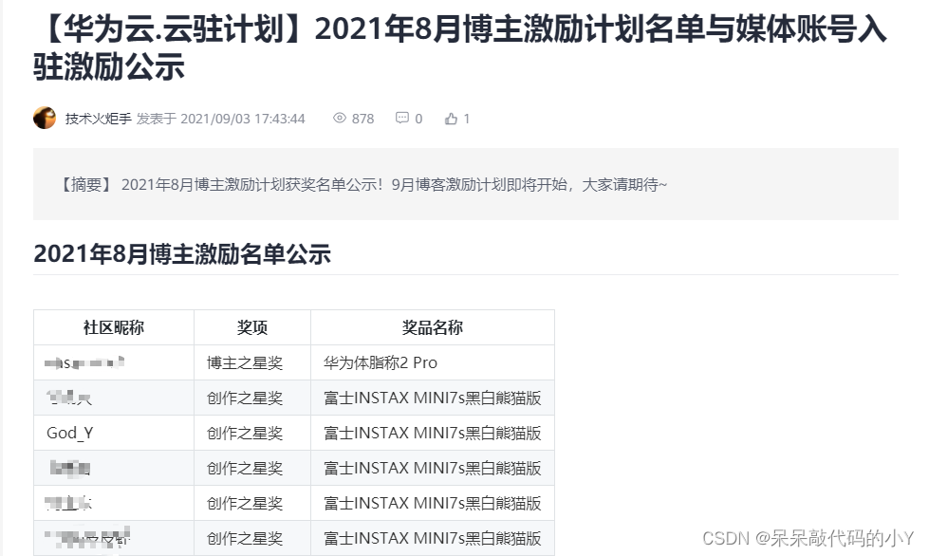Click the publish date 2021/09/03 17:43:44
929x556 pixels.
pos(242,119)
